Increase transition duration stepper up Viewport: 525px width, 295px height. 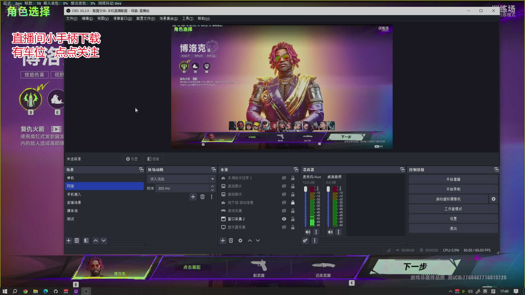212,187
